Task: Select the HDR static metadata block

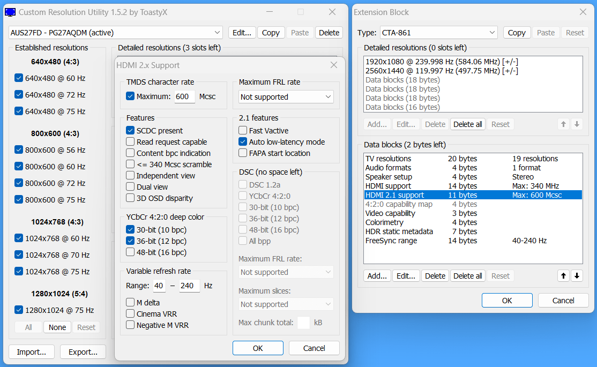Action: point(473,231)
